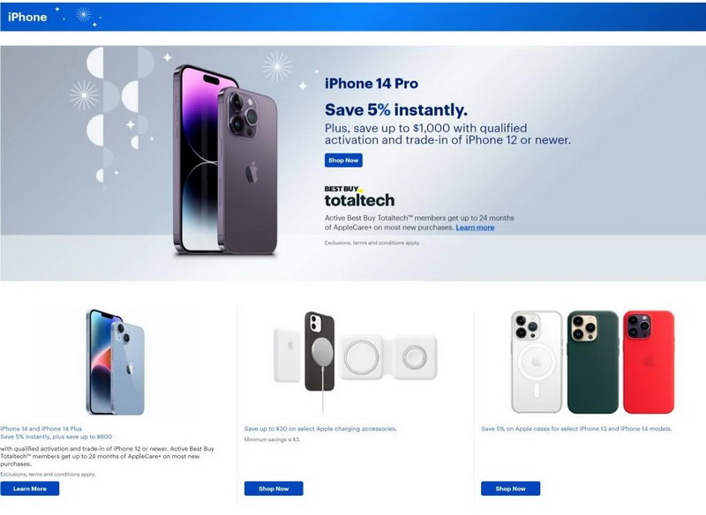Viewport: 706px width, 515px height.
Task: Click the blue iPhone 14 product image
Action: (x=115, y=362)
